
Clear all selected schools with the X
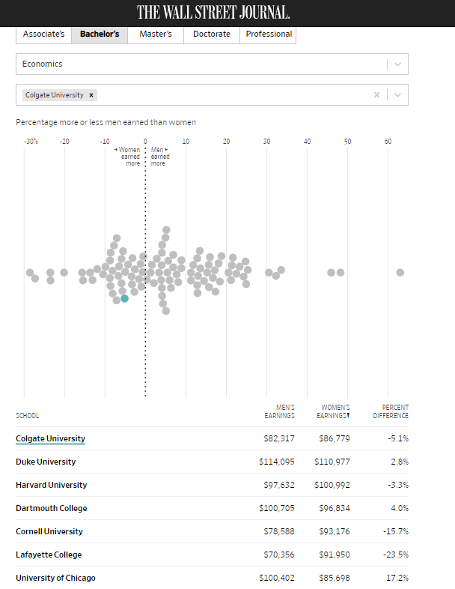pos(376,95)
